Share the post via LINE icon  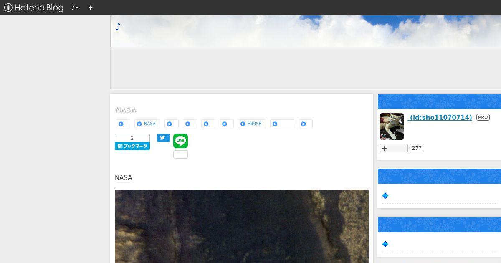[180, 141]
